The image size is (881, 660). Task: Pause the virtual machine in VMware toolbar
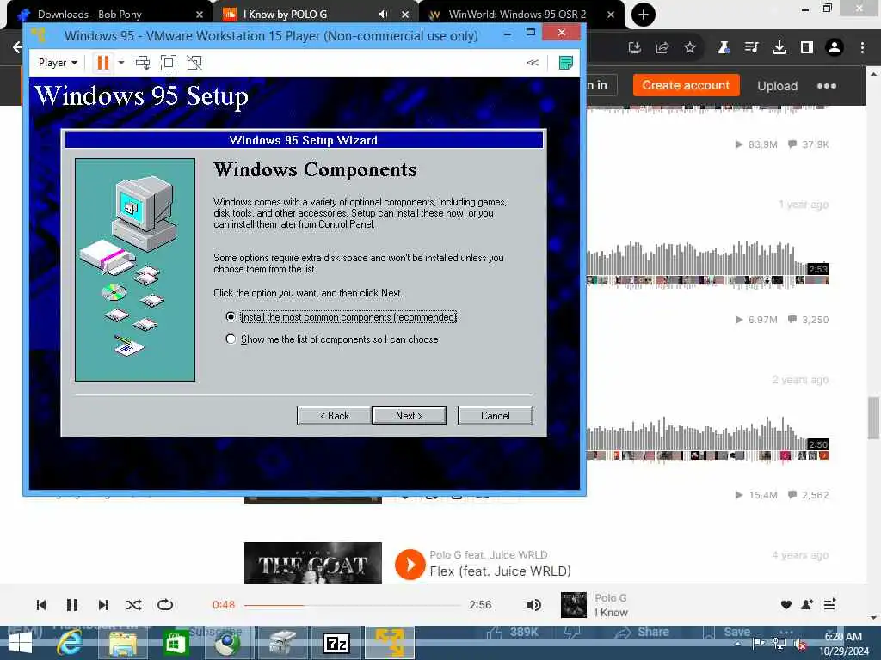pos(103,62)
